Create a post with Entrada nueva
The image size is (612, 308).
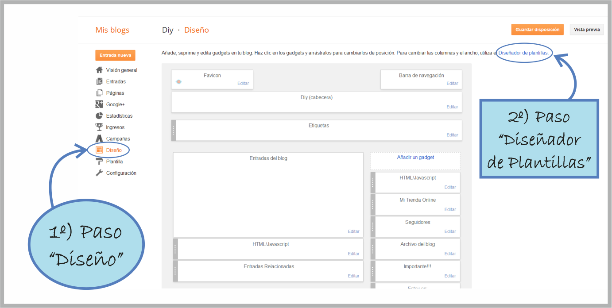click(x=115, y=55)
